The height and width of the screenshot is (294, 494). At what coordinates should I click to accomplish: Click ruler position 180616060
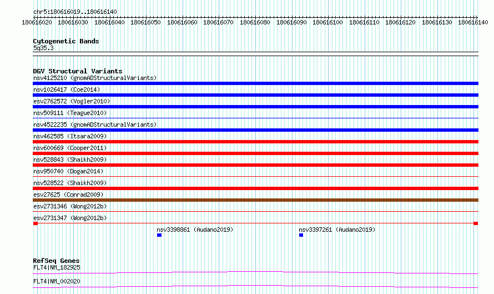[183, 22]
